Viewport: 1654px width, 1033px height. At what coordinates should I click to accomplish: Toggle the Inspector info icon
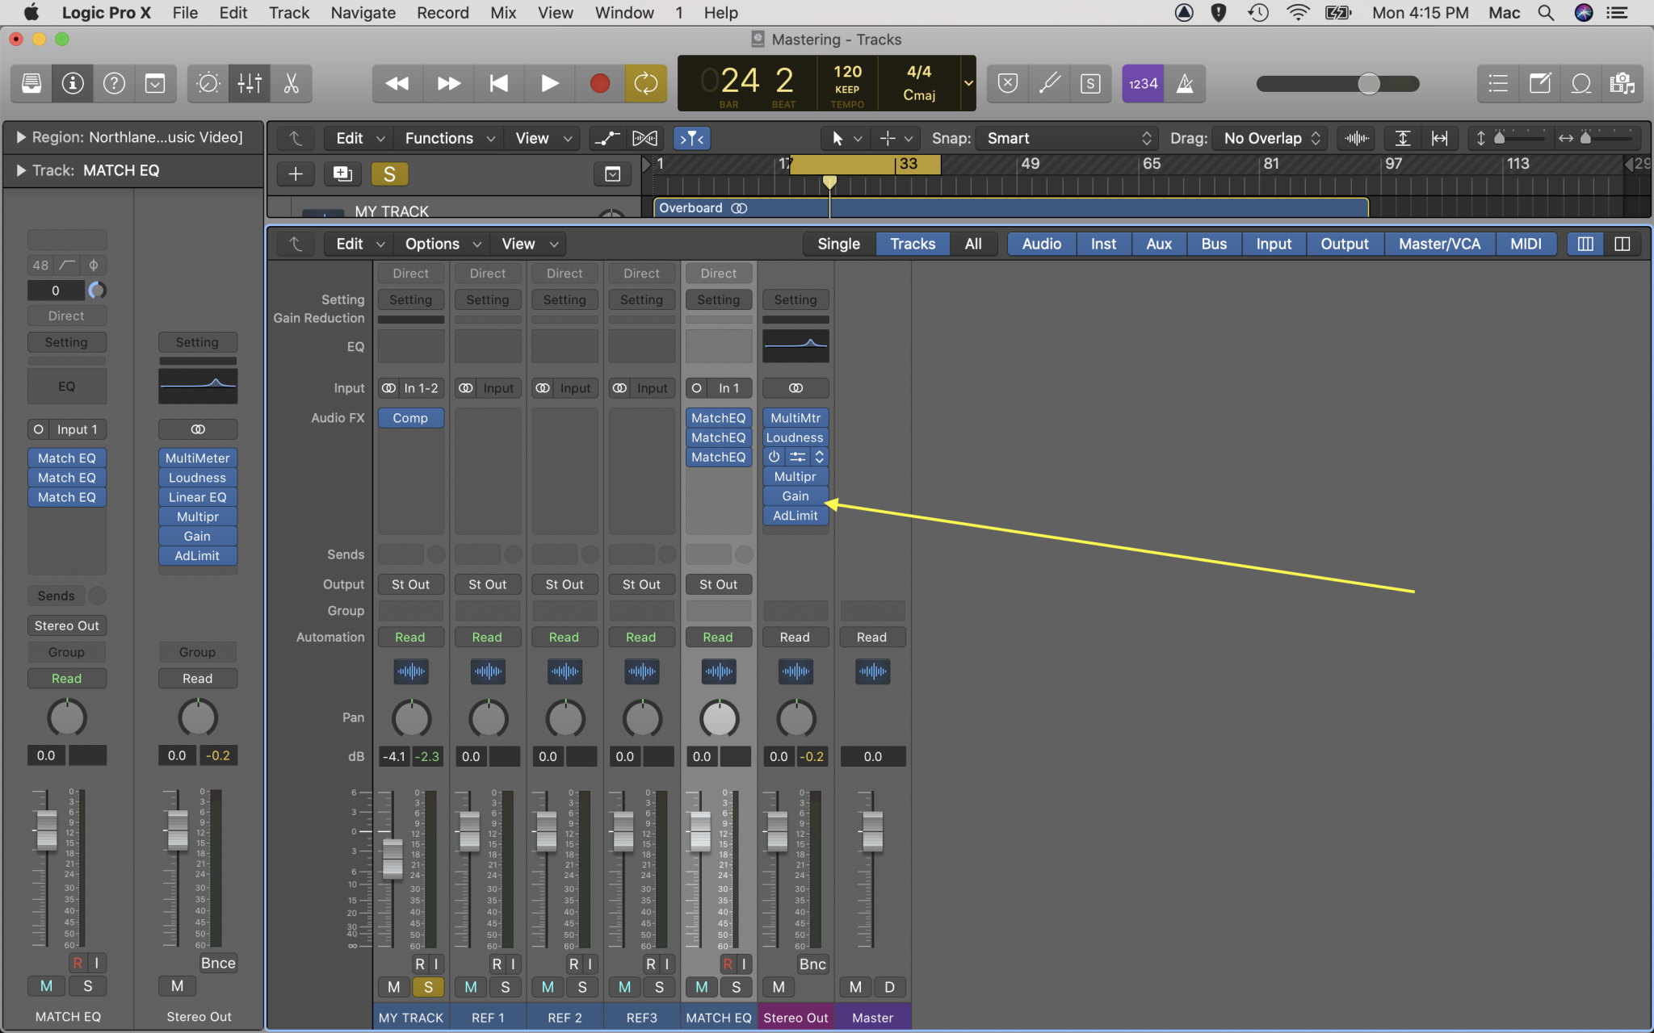[73, 83]
